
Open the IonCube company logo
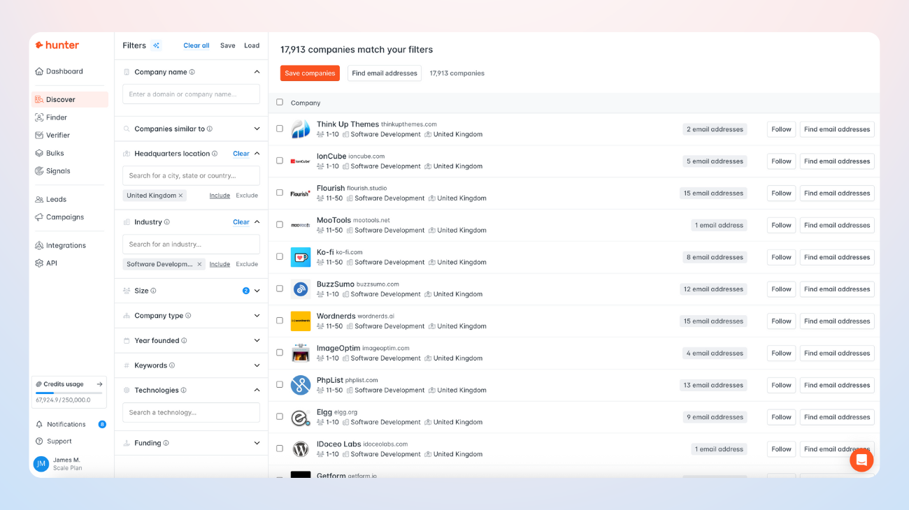301,161
